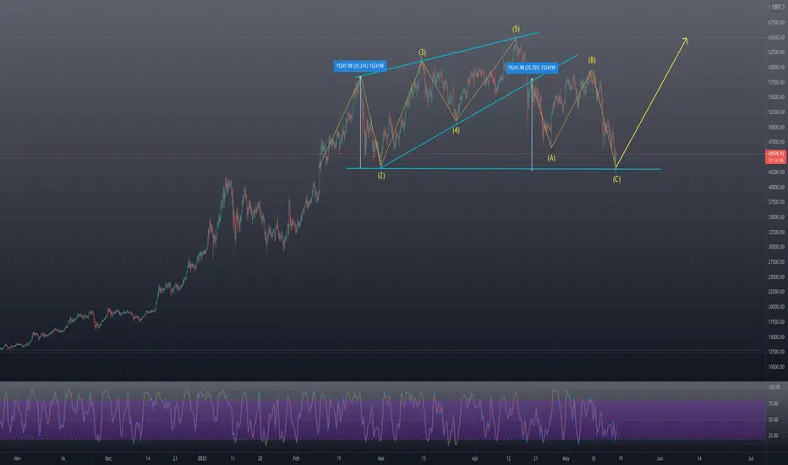Select the wave label (3)
This screenshot has height=465, width=788.
[422, 52]
